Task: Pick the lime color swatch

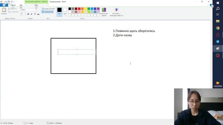Action: (89, 12)
